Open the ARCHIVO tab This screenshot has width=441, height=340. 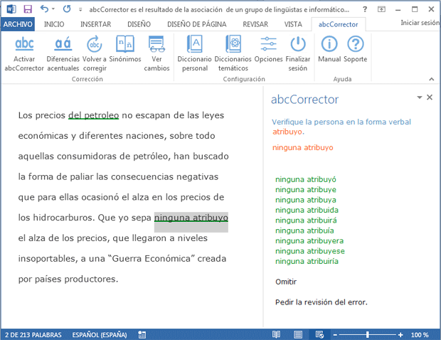(18, 24)
